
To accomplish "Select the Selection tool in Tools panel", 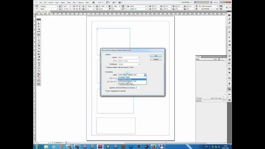I will pyautogui.click(x=39, y=24).
